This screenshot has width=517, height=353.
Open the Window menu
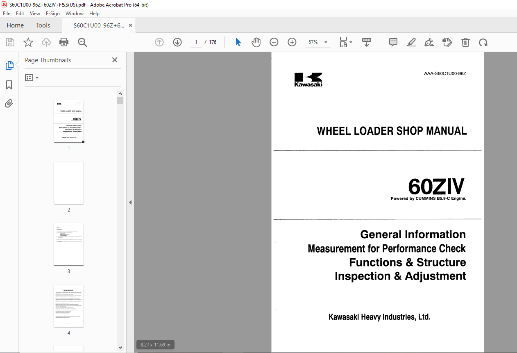(x=75, y=13)
